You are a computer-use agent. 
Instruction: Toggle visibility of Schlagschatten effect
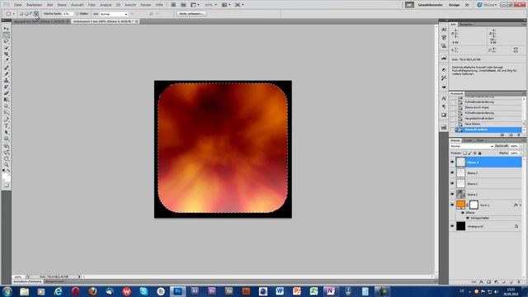[468, 218]
